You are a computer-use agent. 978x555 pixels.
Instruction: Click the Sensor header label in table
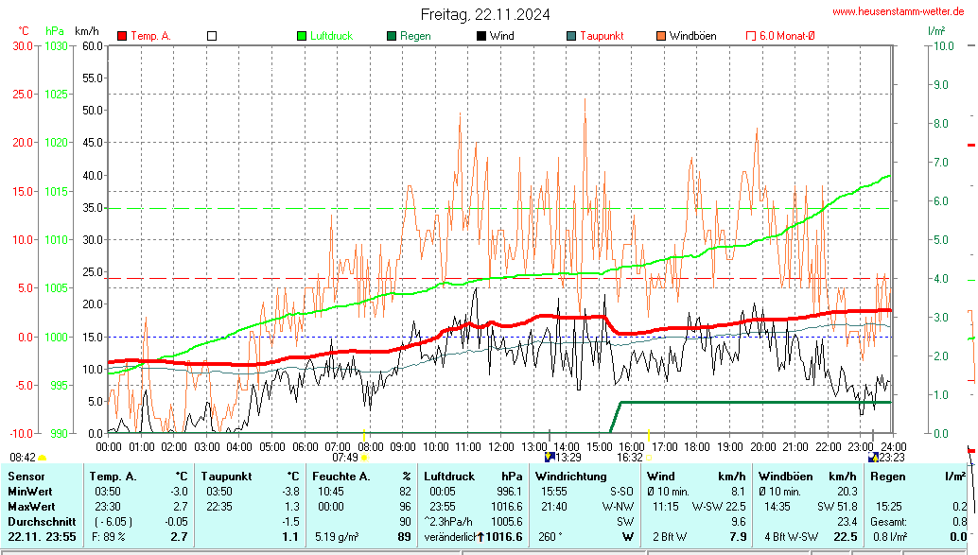pyautogui.click(x=26, y=477)
